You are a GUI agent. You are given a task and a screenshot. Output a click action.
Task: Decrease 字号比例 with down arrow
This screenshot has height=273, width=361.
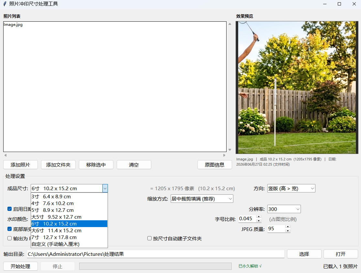click(x=259, y=221)
